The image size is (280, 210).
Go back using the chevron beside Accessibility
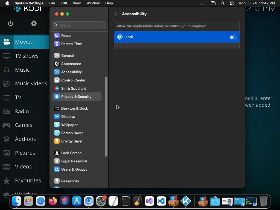(116, 14)
